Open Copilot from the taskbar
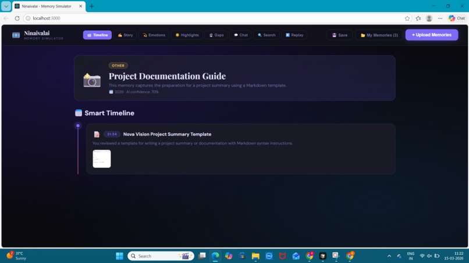 [x=229, y=256]
